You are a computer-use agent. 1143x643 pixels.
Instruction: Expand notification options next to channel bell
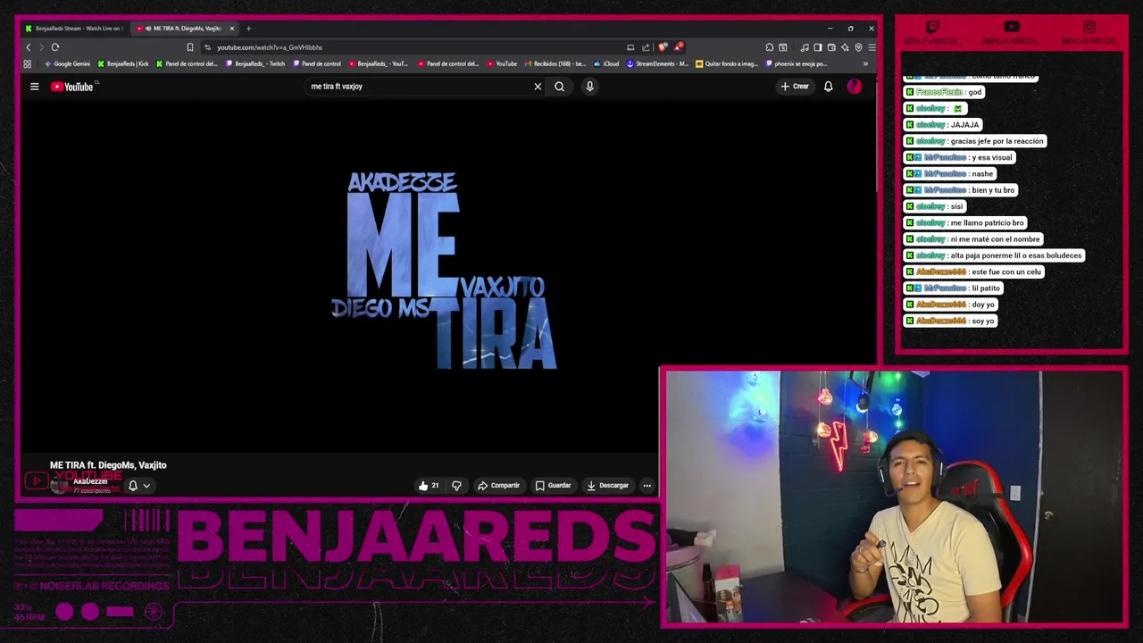[146, 486]
